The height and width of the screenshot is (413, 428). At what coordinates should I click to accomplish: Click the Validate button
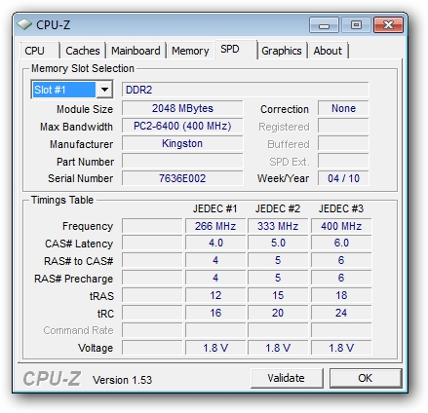click(x=287, y=378)
